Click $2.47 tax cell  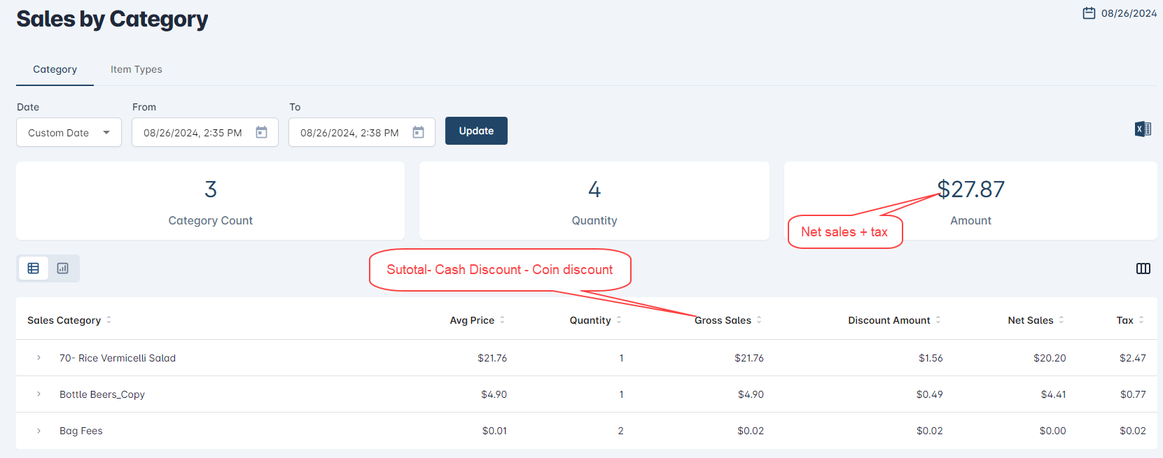tap(1133, 358)
